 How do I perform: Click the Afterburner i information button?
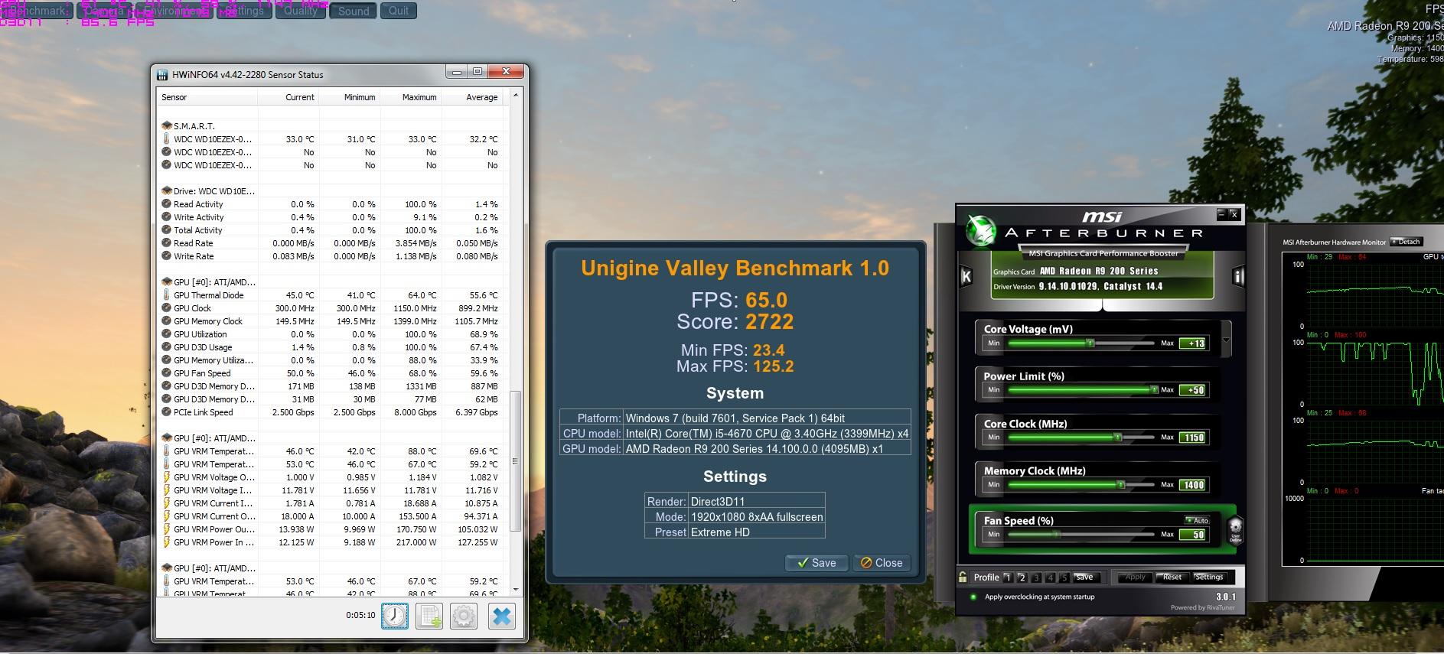(x=1238, y=276)
